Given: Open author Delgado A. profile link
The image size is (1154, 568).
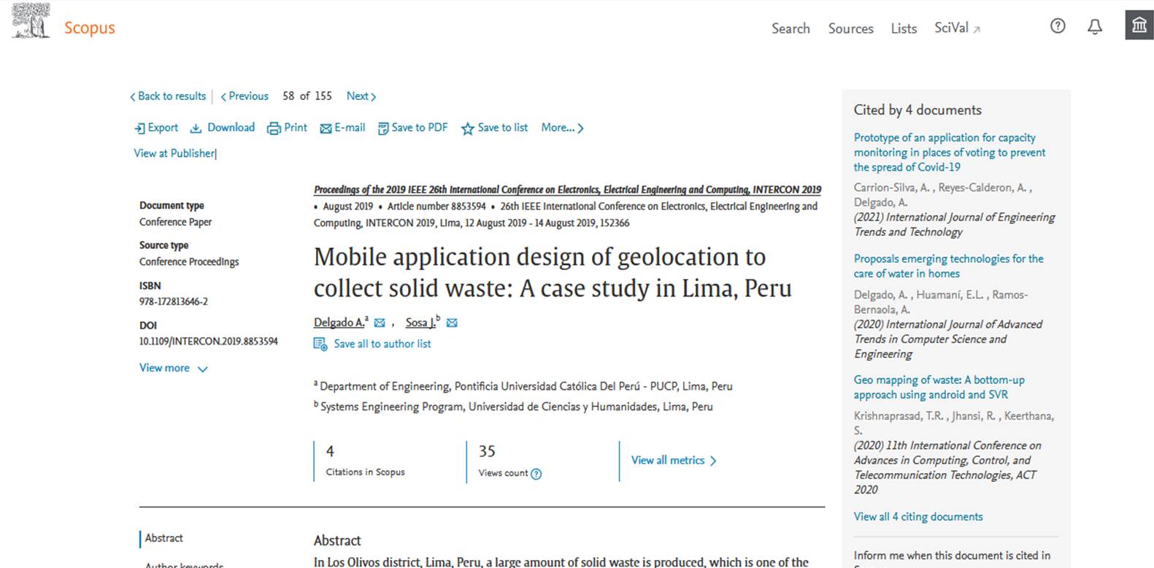Looking at the screenshot, I should [x=339, y=323].
